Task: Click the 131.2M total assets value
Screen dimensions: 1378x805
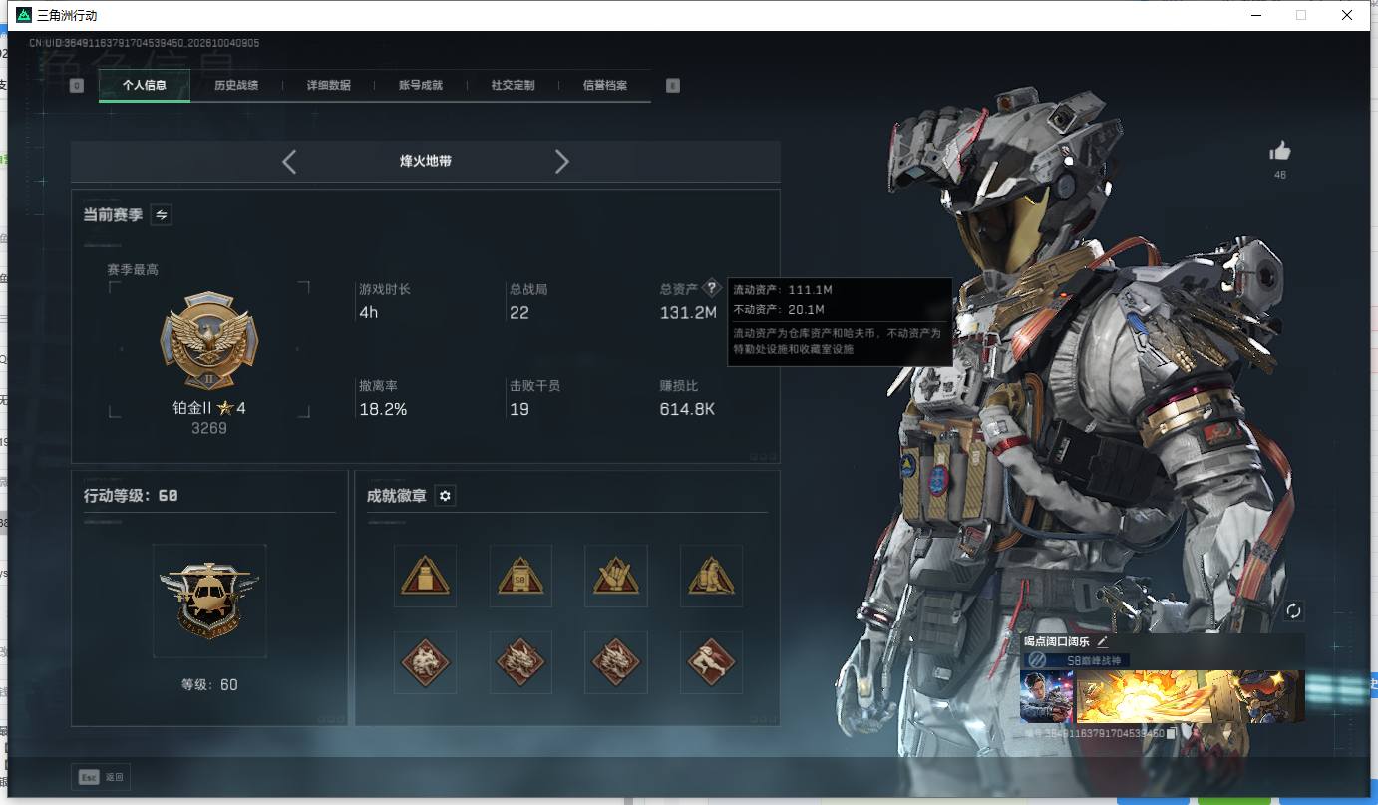Action: 688,313
